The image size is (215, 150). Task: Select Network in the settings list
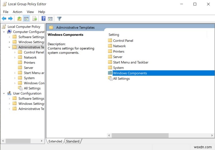pyautogui.click(x=119, y=46)
